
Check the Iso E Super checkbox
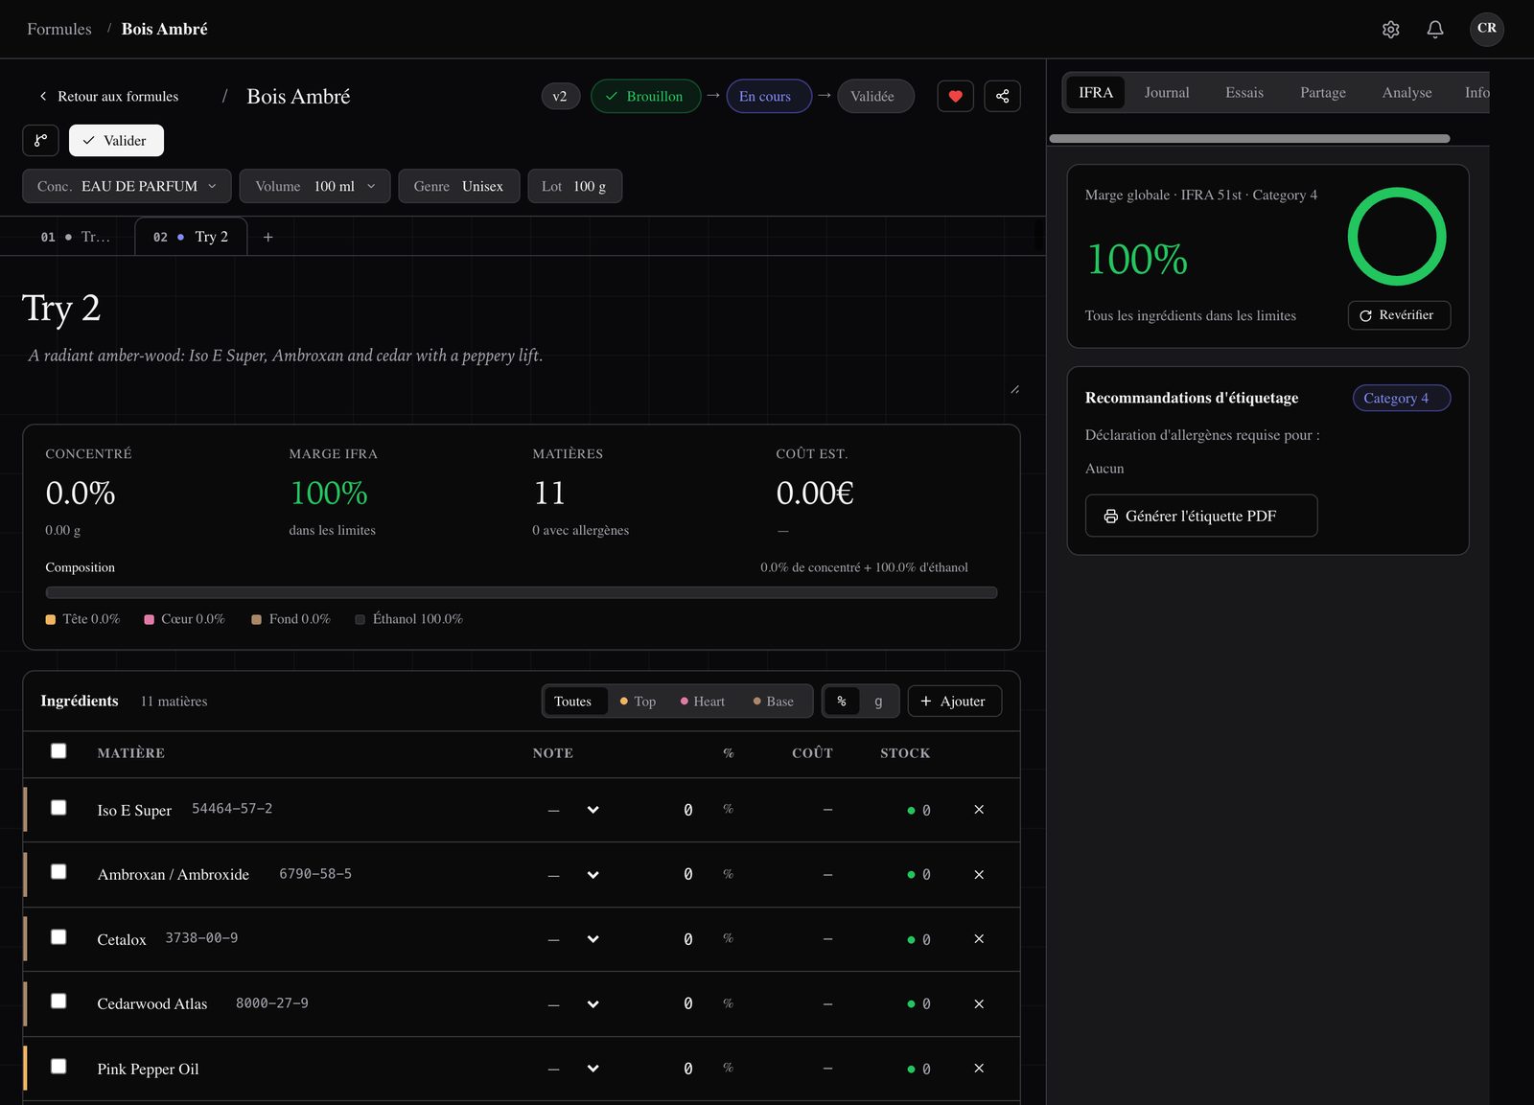58,808
